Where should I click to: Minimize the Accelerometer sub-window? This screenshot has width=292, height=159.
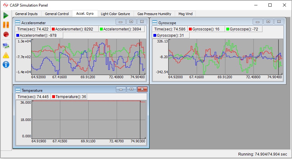tap(120, 22)
